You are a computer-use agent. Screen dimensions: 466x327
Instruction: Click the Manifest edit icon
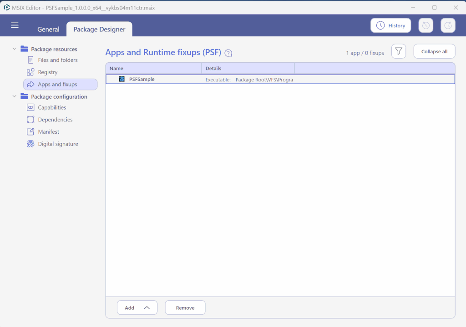[30, 131]
